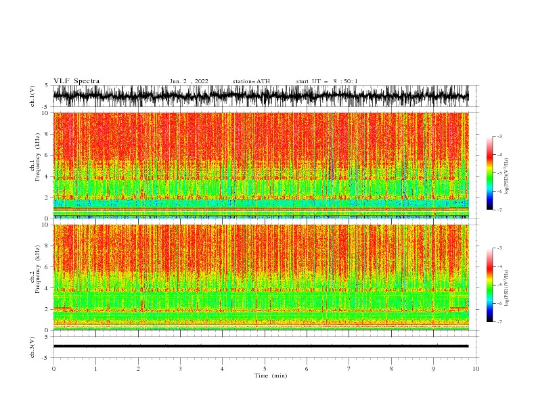Click the "ch.3(V)" axis label
This screenshot has width=536, height=414.
coord(32,348)
